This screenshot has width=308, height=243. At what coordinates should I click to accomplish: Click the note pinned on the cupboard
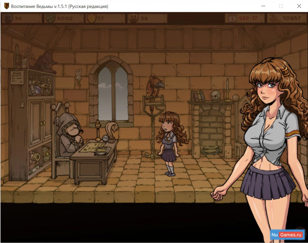point(17,77)
